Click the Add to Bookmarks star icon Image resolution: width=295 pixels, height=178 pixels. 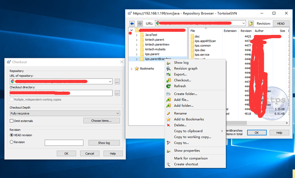[x=169, y=119]
